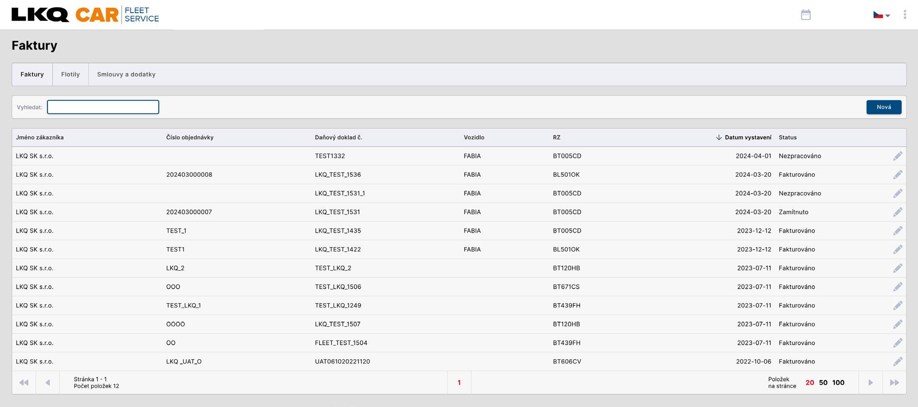
Task: Select page number 1 in pager
Action: 459,382
